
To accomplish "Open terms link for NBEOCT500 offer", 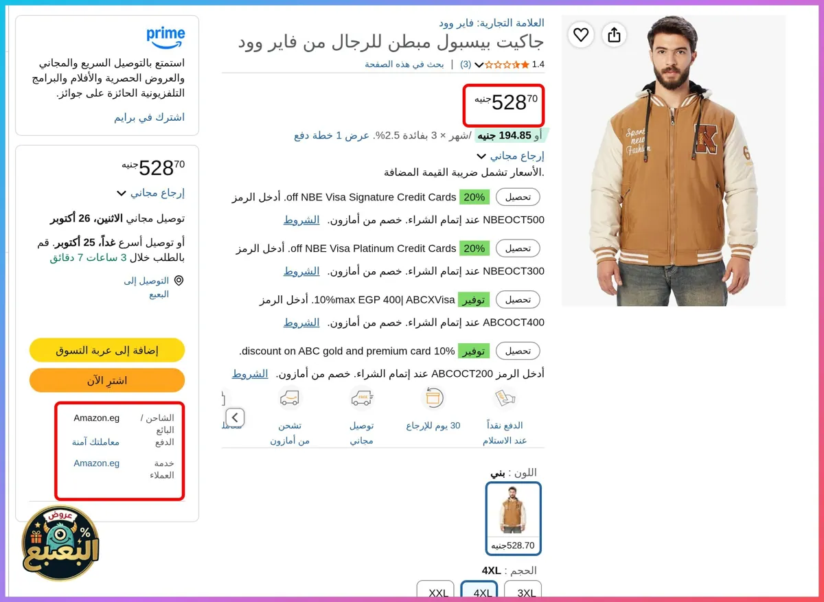I will click(301, 220).
